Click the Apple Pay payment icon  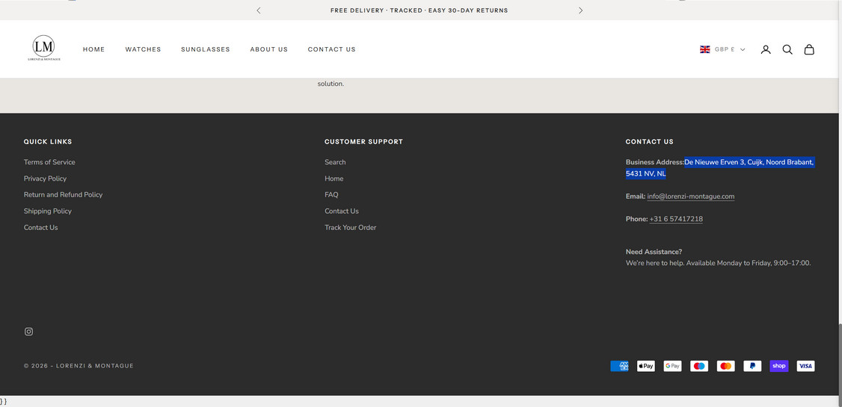click(646, 366)
